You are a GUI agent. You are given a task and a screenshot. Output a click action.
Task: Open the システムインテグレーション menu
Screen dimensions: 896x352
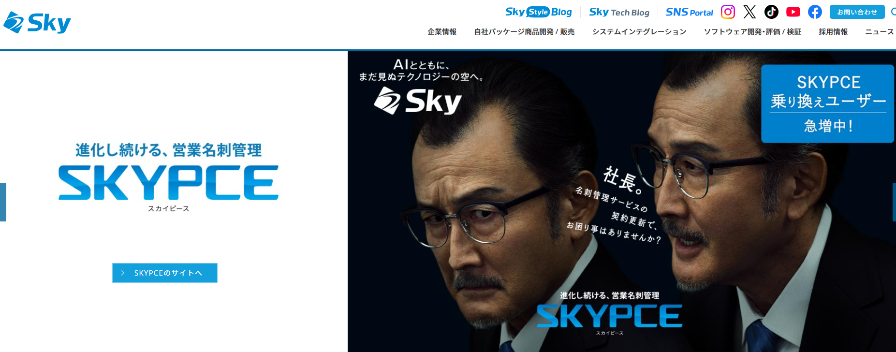point(639,32)
